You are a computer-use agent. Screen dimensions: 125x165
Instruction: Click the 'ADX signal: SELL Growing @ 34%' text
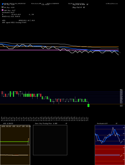(14, 22)
